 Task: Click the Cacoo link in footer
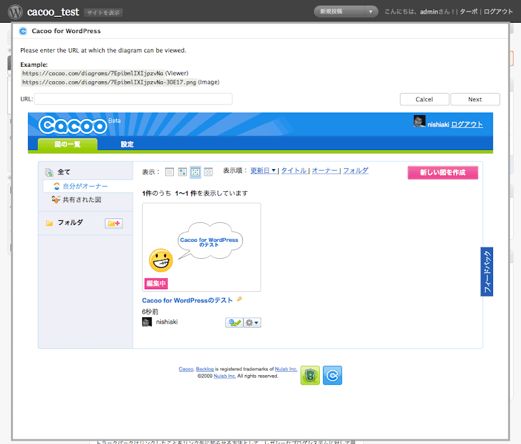[186, 369]
